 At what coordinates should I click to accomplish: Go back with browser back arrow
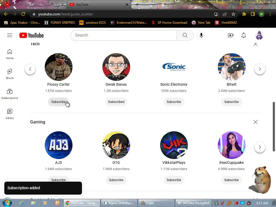click(x=6, y=14)
